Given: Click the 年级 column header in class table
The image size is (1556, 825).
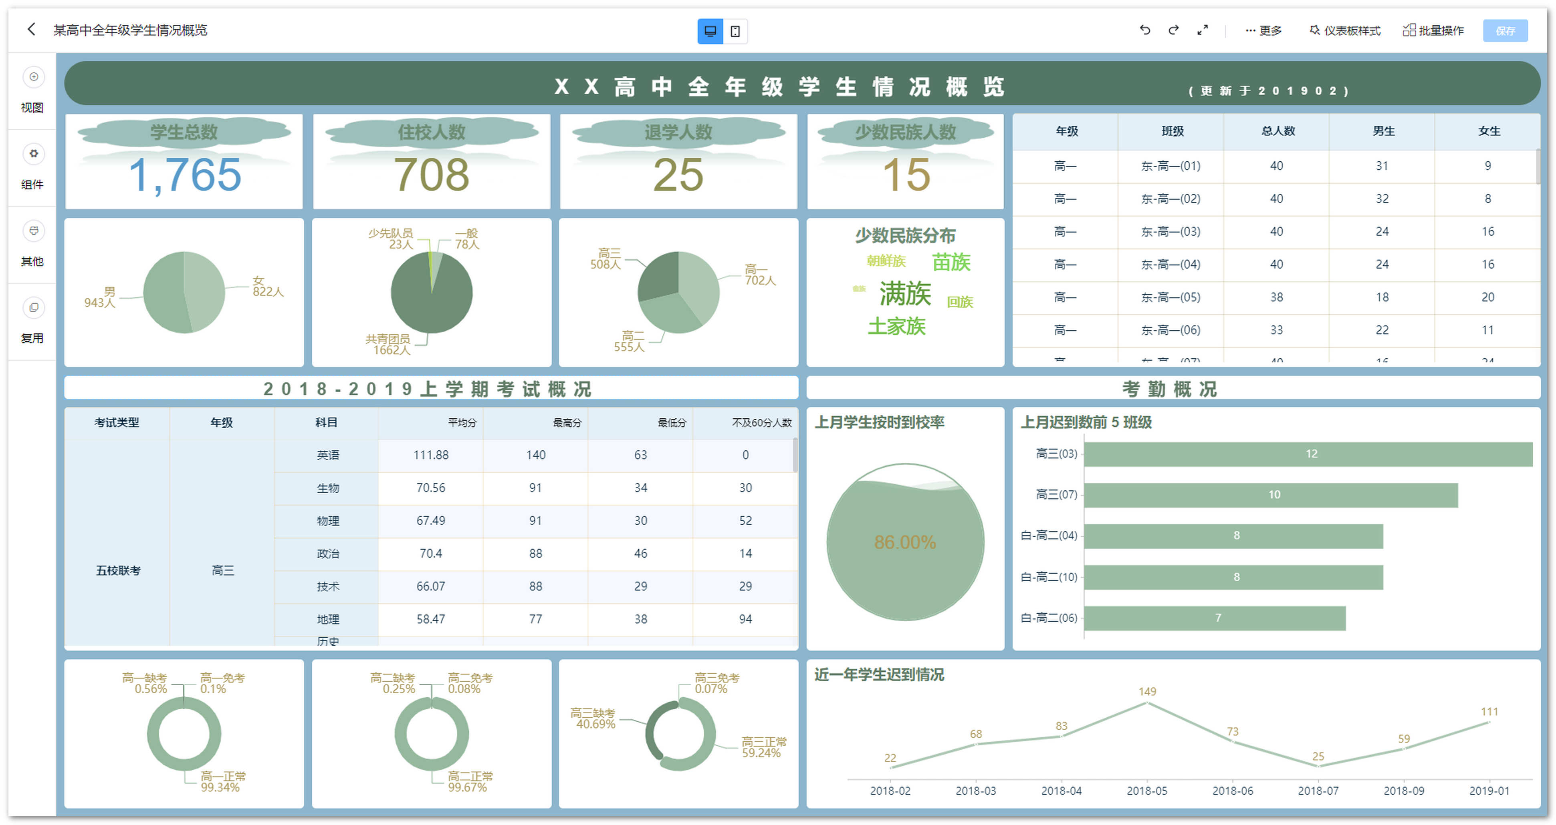Looking at the screenshot, I should 1066,131.
